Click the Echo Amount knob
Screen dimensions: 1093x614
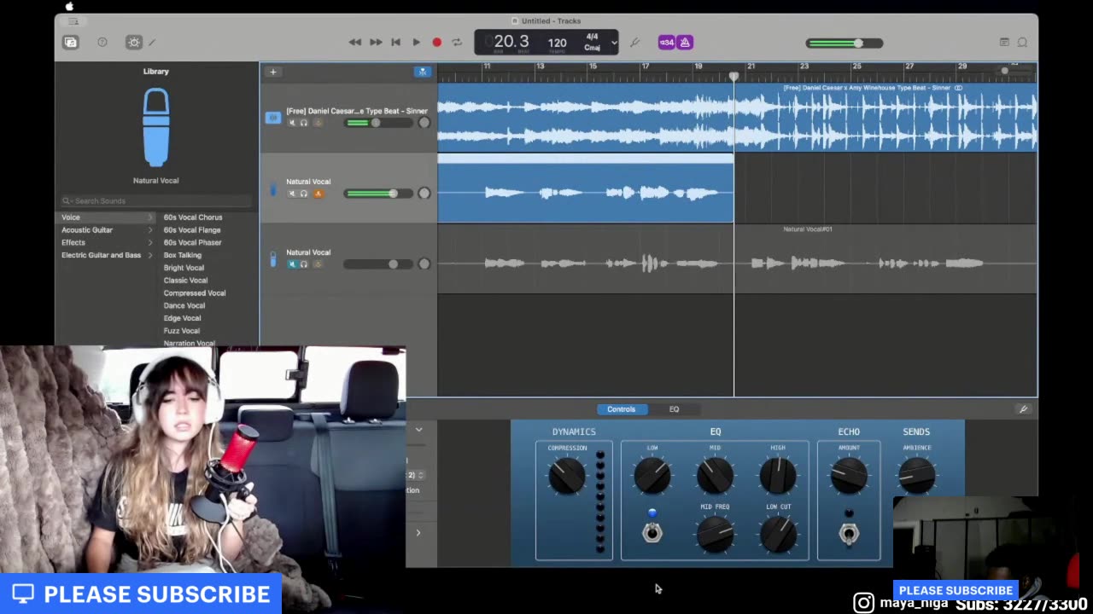click(x=849, y=476)
